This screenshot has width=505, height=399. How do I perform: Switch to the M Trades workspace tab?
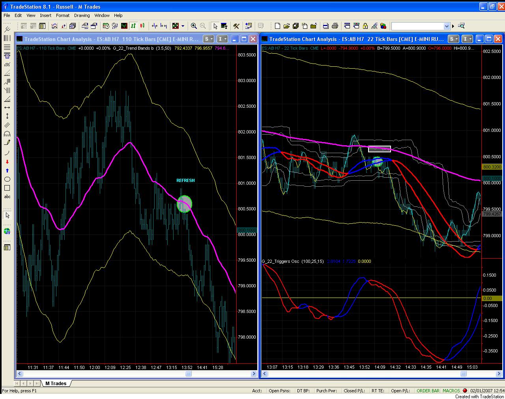click(x=56, y=383)
